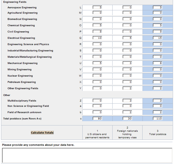The width and height of the screenshot is (174, 165).
Task: Select Nuclear Engineering total postdocs field
Action: (x=157, y=76)
